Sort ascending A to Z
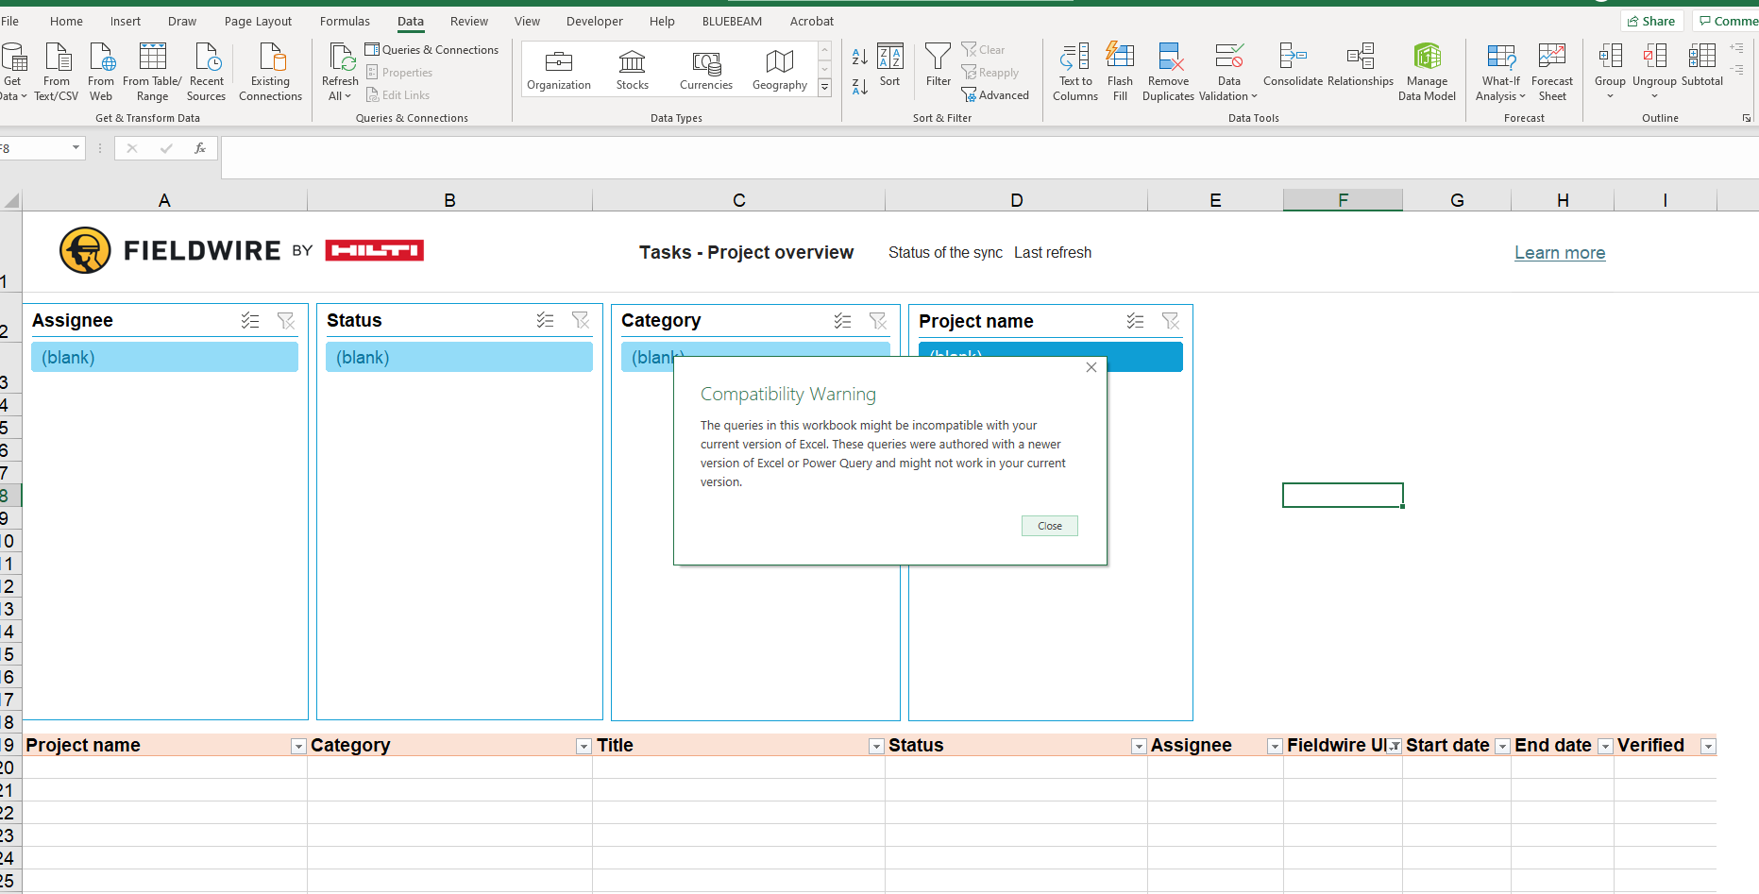Screen dimensions: 1759x894 tap(859, 57)
